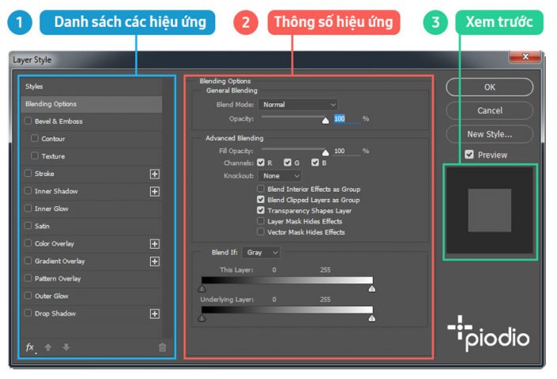This screenshot has width=557, height=379.
Task: Check Layer Mask Hides Effects
Action: pos(261,221)
